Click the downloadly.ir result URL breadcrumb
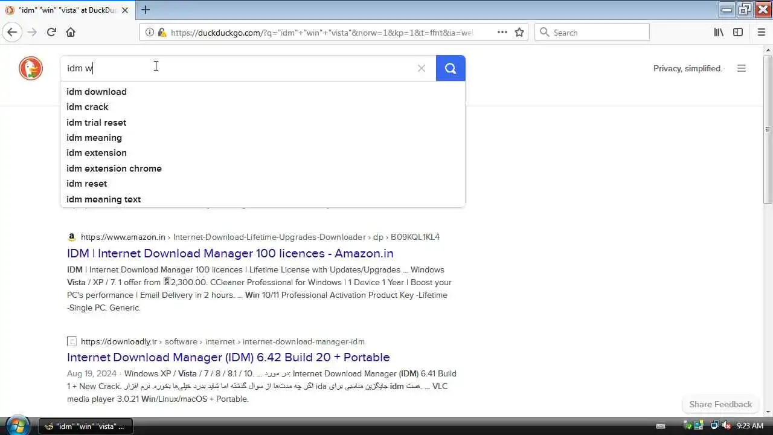This screenshot has height=435, width=773. pyautogui.click(x=223, y=341)
